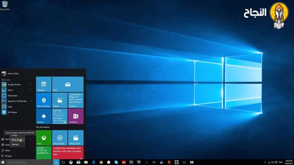Click the Power button in Start

pyautogui.click(x=8, y=150)
